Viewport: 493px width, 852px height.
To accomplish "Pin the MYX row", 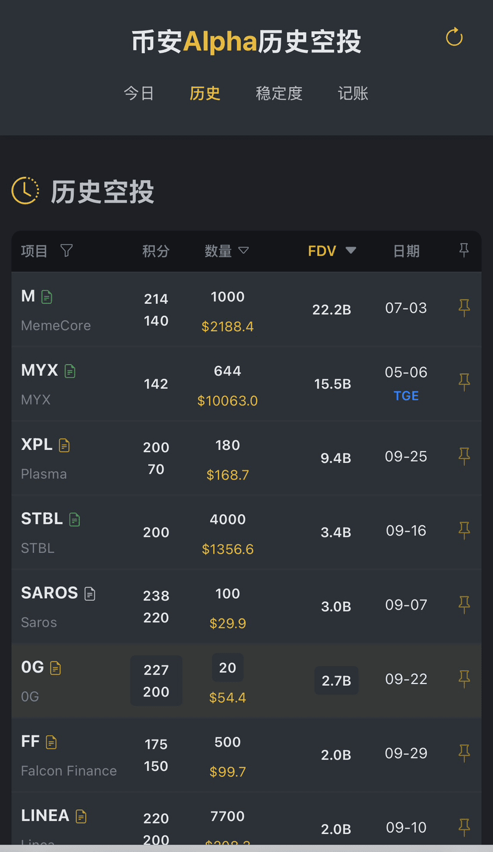I will (464, 382).
